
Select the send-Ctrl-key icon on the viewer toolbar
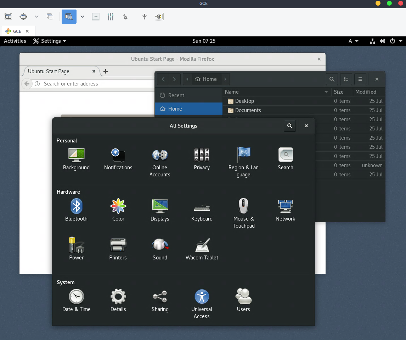click(x=96, y=17)
